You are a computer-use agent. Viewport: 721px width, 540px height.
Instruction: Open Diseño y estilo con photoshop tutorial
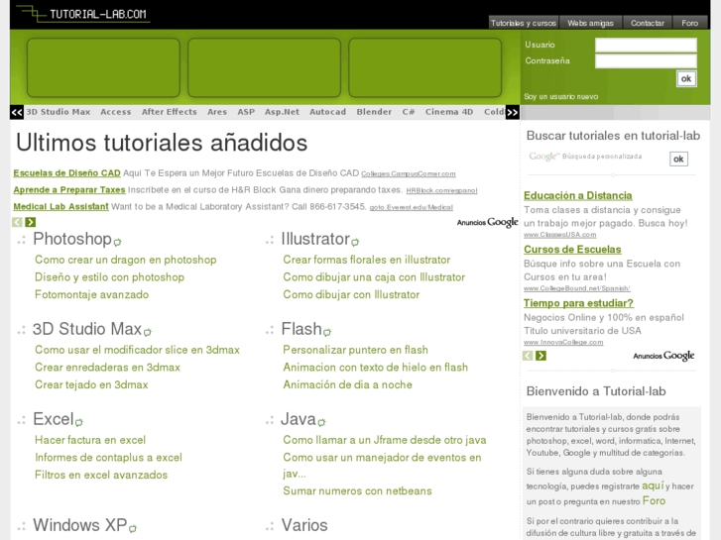[x=109, y=277]
